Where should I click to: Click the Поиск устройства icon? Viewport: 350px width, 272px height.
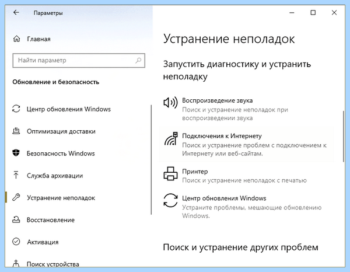(16, 263)
